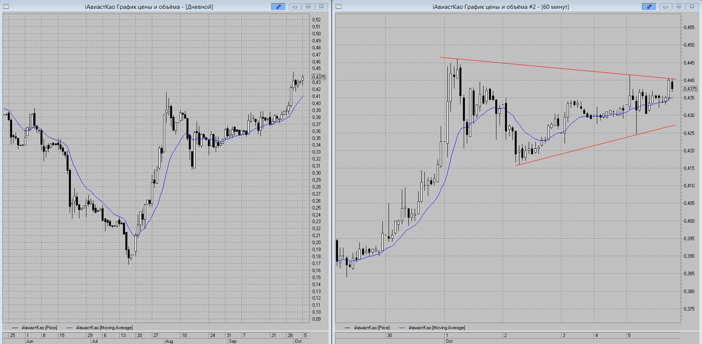Viewport: 702px width, 344px height.
Task: Click the 0,375 price level on the 60-minute scale
Action: pos(689,309)
